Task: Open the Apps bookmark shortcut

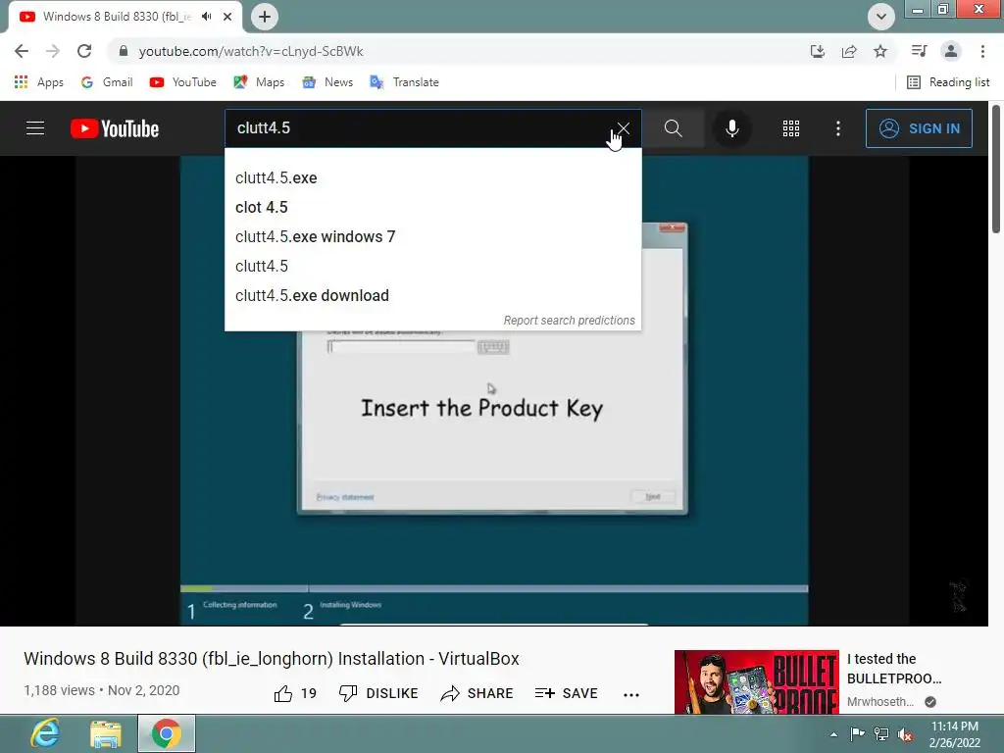Action: coord(38,82)
